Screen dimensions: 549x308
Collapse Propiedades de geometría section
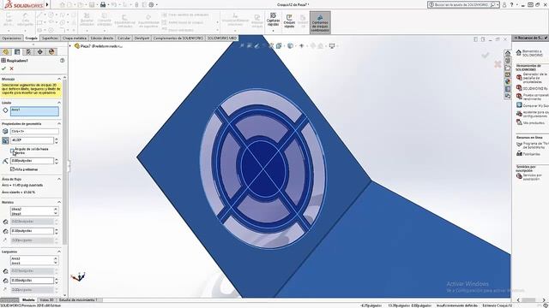tap(59, 123)
